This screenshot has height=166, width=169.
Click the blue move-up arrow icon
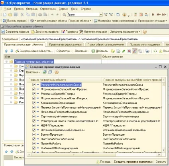(x=6, y=51)
